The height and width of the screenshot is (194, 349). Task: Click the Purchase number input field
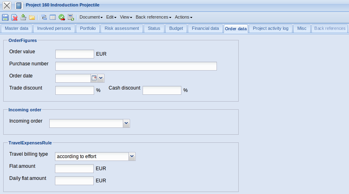(x=136, y=66)
